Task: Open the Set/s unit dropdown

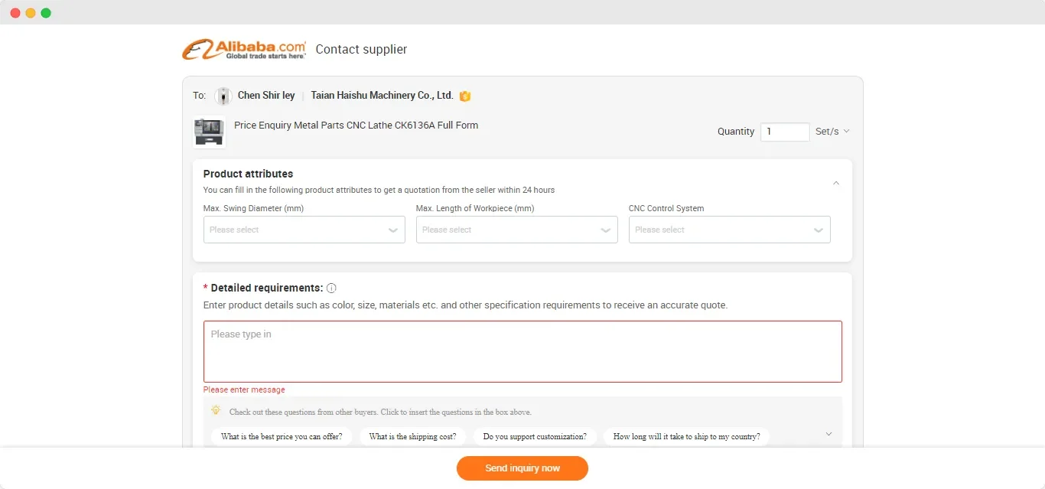Action: tap(833, 132)
